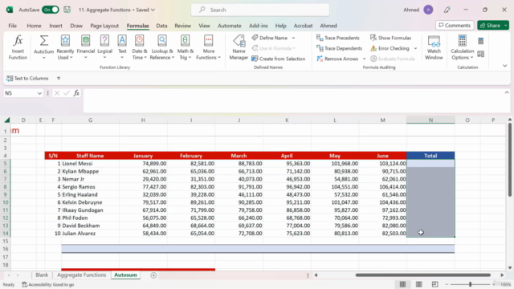Select cell with Lionel Messi
514x289 pixels.
(90, 164)
